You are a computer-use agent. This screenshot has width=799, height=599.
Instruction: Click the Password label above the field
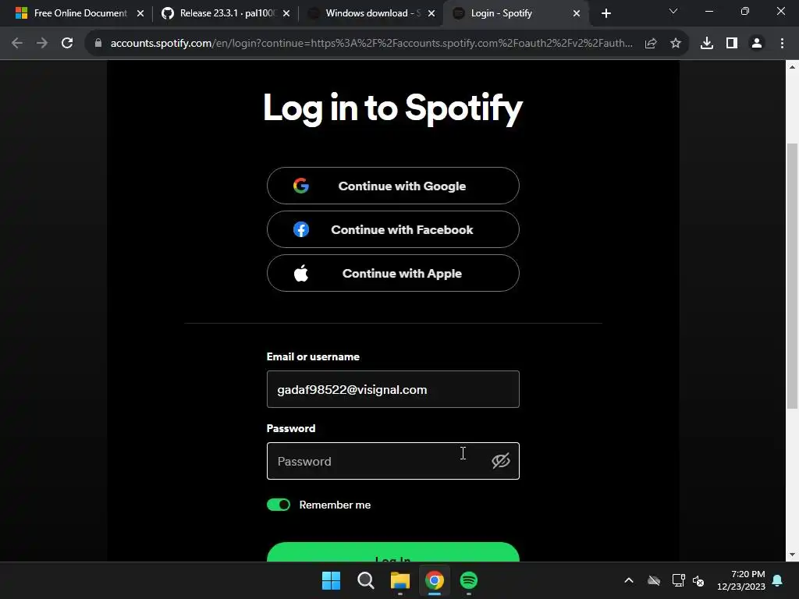point(291,428)
